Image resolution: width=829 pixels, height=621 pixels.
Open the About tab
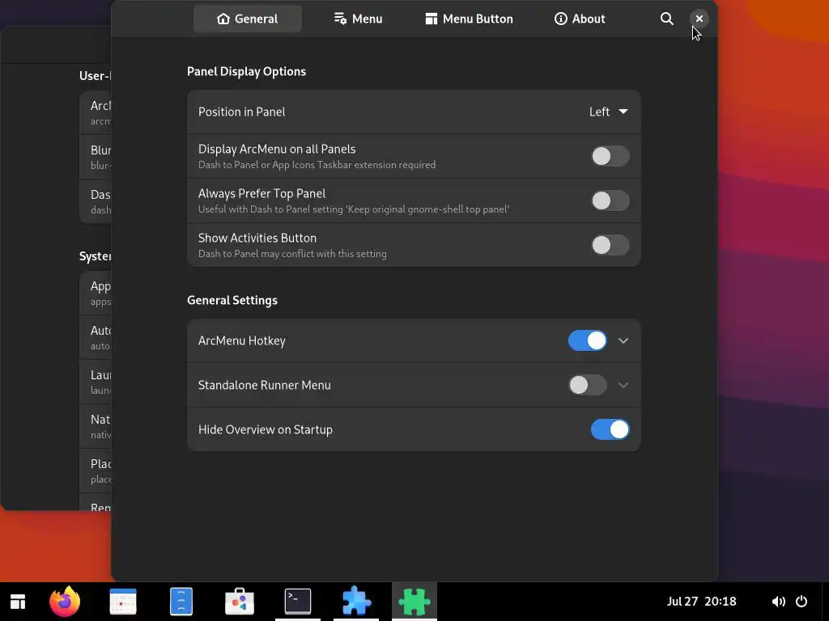[x=580, y=19]
